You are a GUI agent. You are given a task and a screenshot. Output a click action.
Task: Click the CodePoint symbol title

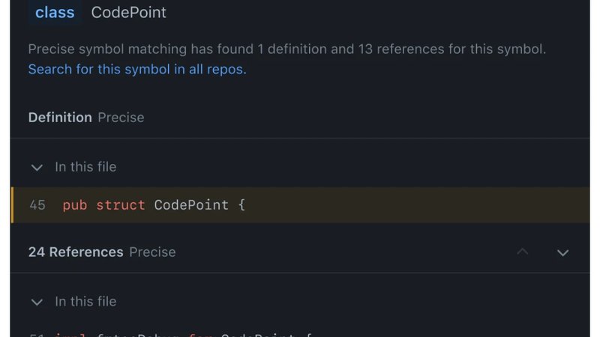[x=129, y=13]
